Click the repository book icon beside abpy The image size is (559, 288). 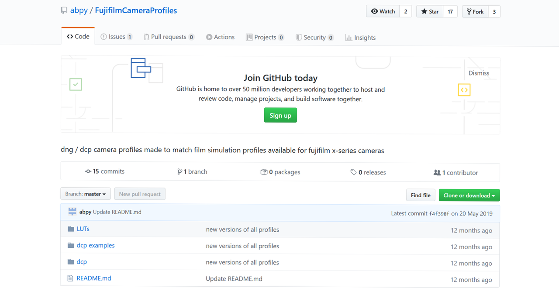64,10
